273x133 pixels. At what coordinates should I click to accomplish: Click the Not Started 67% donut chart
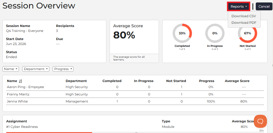[x=248, y=33]
